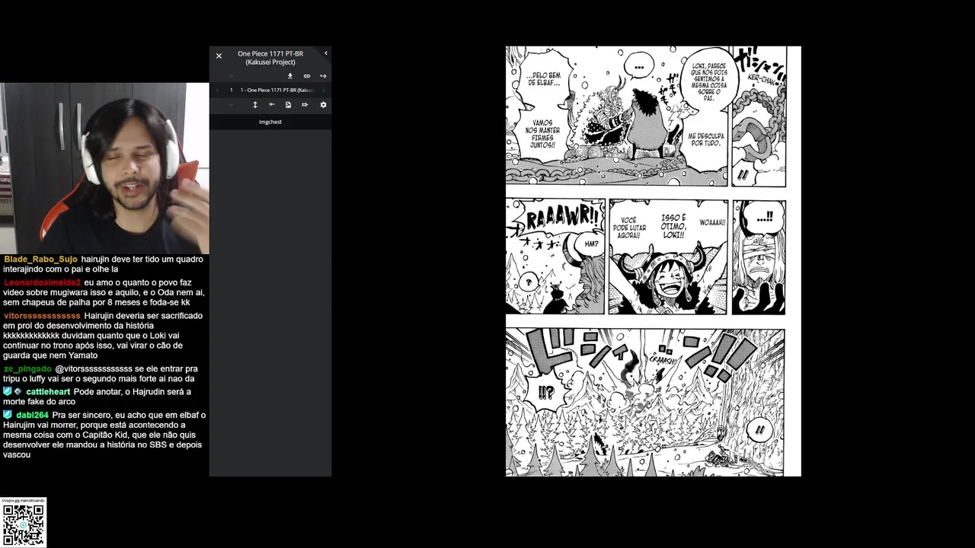Click username 'dabi264' in chat
The width and height of the screenshot is (975, 548).
click(32, 416)
